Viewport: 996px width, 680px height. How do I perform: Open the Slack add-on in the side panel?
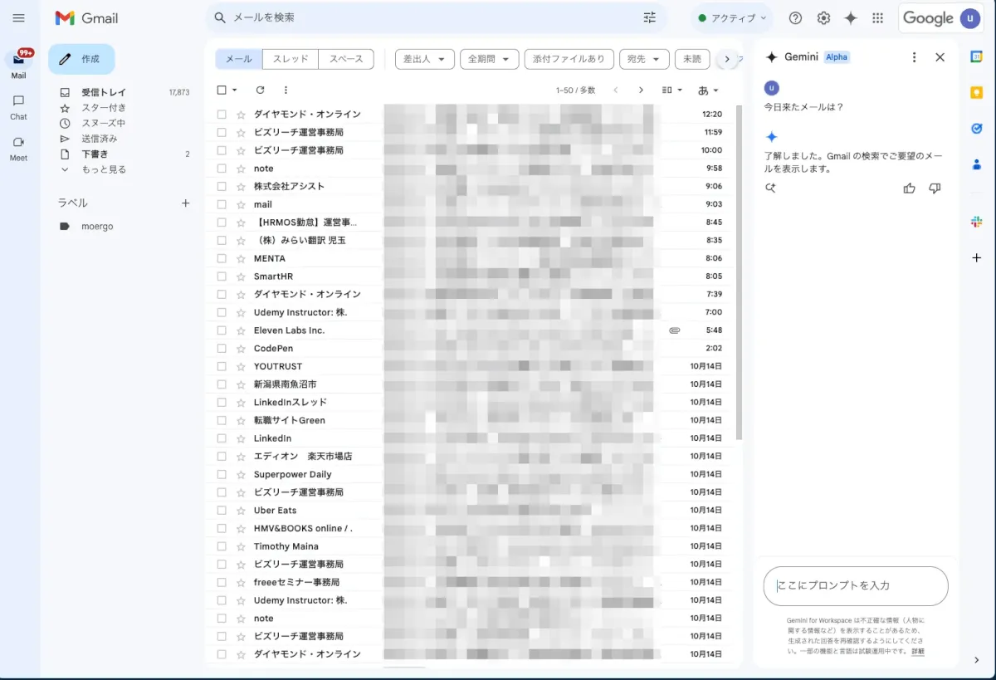tap(977, 222)
